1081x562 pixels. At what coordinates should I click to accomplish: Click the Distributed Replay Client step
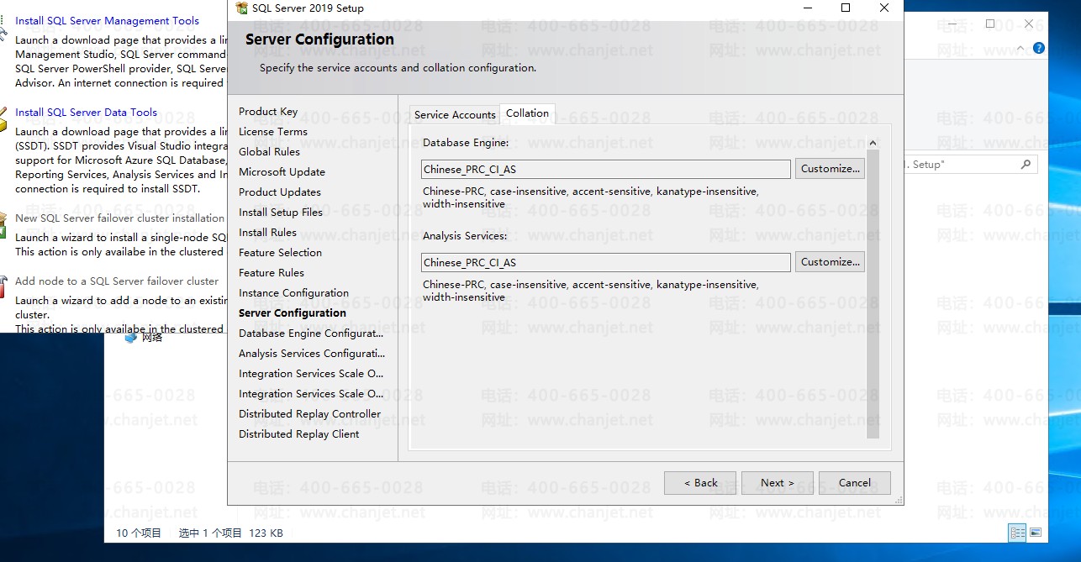pyautogui.click(x=298, y=434)
